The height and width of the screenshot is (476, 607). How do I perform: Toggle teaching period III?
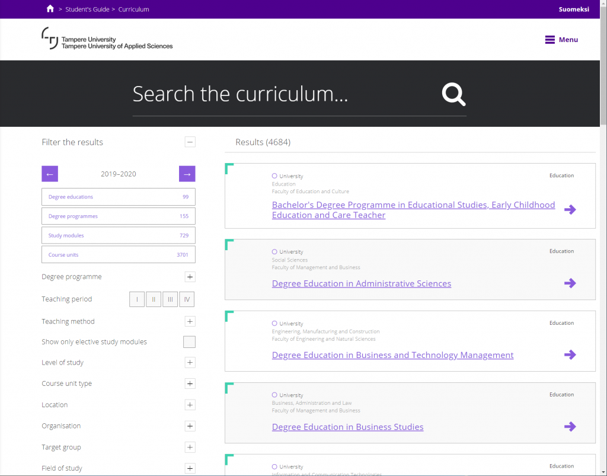170,299
